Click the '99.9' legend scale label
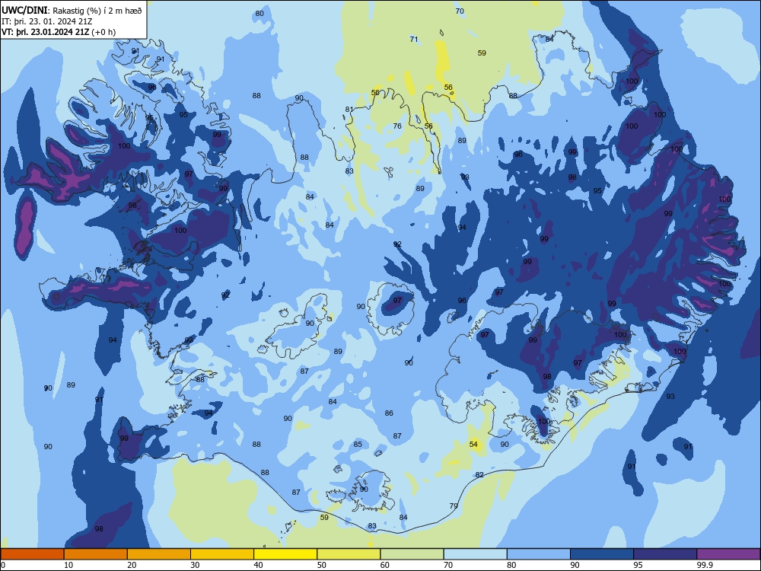The width and height of the screenshot is (761, 571). point(705,565)
